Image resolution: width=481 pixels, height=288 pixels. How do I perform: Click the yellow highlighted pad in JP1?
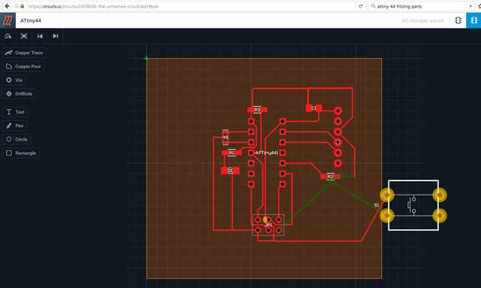265,220
